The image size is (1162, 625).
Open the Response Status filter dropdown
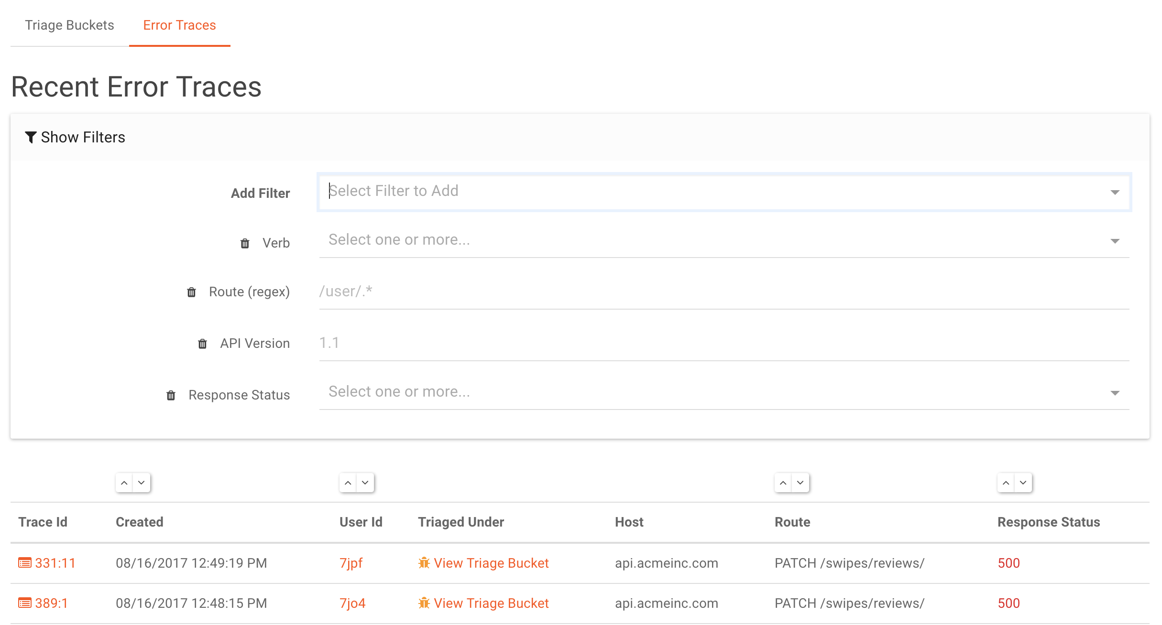(x=724, y=392)
